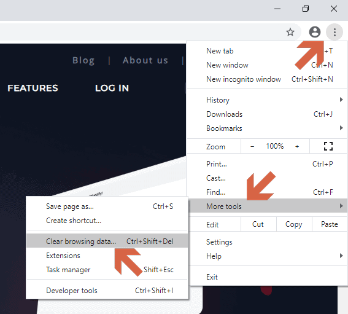Open Task manager from the submenu

(x=107, y=270)
